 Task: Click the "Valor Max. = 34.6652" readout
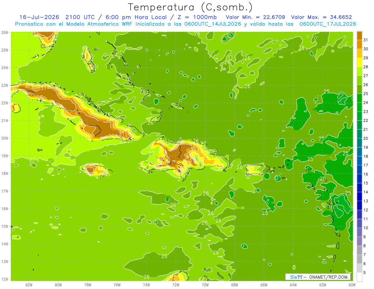coord(322,17)
